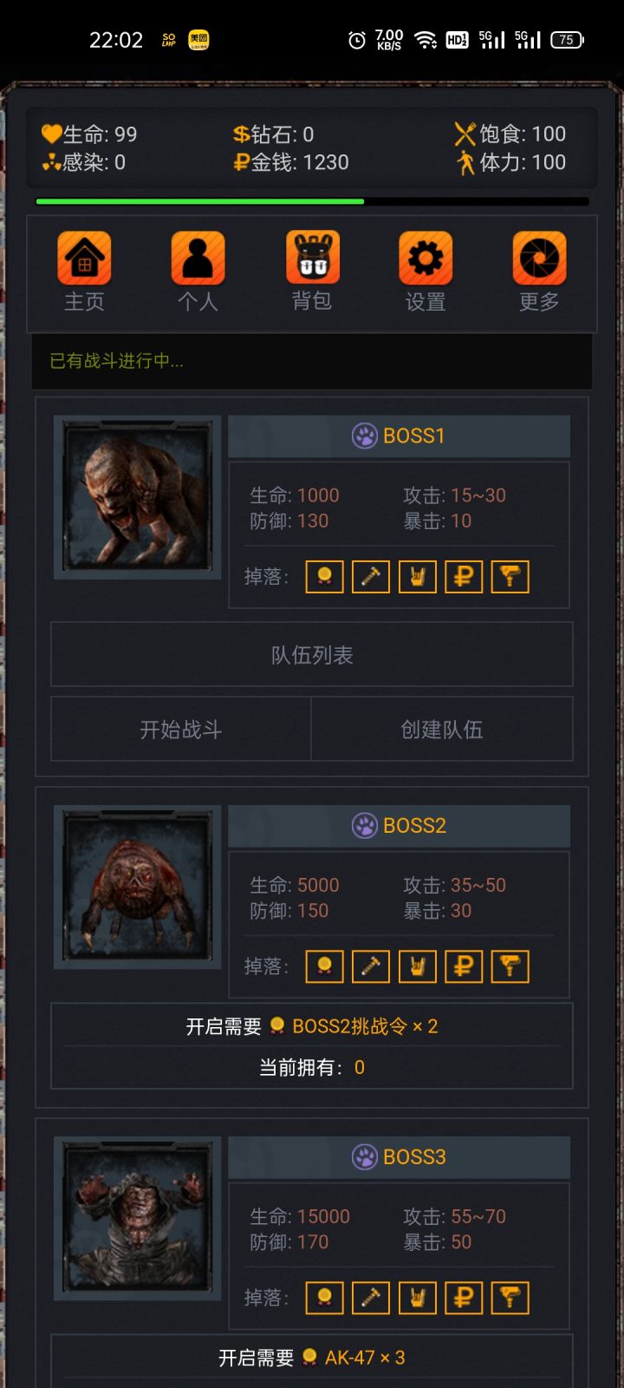
Task: Open the 更多 more icon
Action: click(x=539, y=259)
